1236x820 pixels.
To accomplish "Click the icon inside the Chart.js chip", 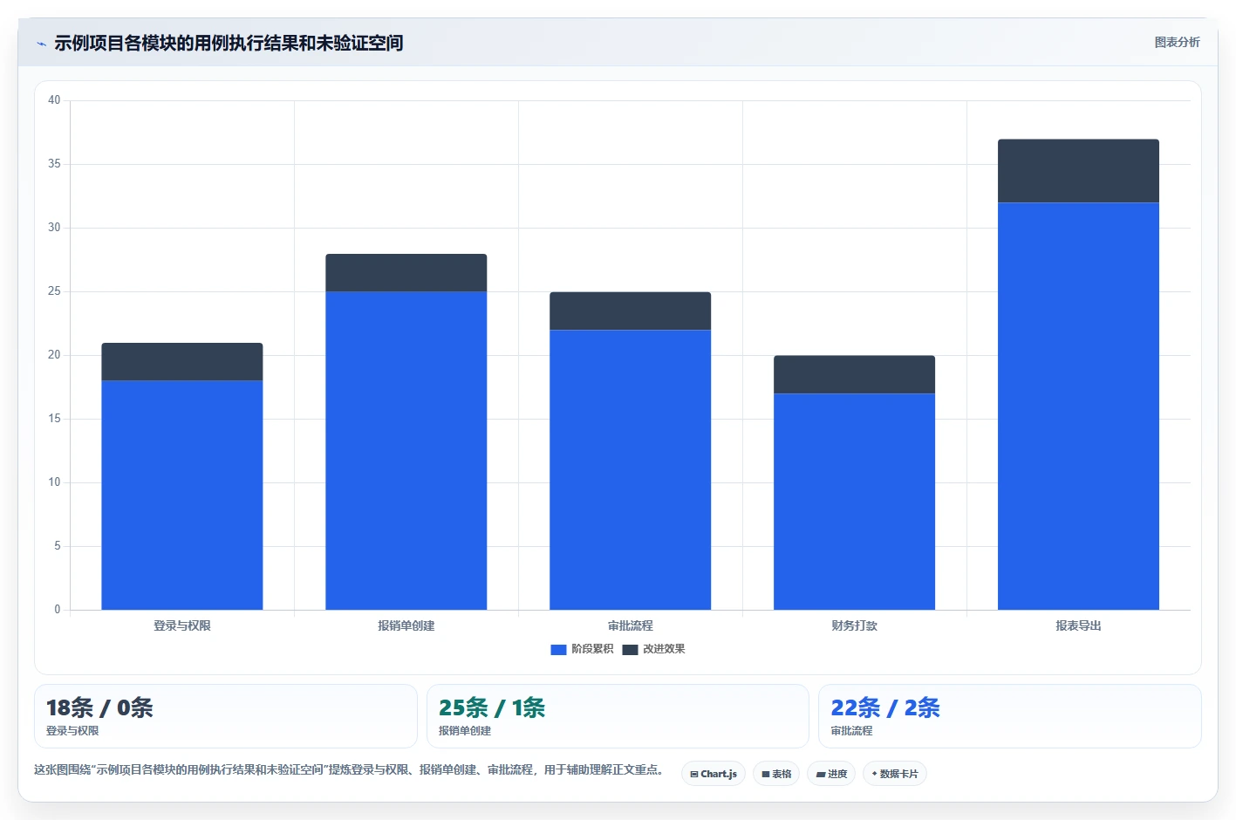I will (x=694, y=775).
